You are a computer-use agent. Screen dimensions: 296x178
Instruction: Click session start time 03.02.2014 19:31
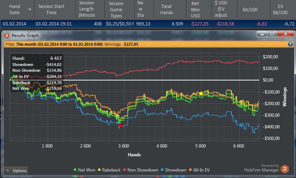point(54,24)
